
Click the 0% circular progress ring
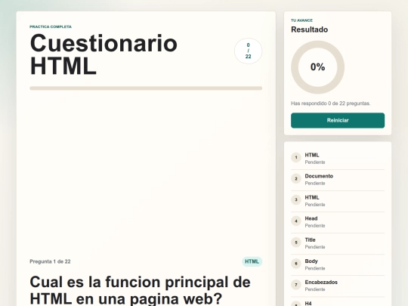pos(317,67)
